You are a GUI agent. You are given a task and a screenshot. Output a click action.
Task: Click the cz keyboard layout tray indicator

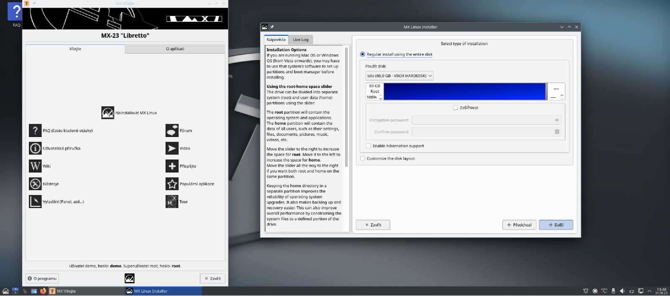(x=631, y=291)
